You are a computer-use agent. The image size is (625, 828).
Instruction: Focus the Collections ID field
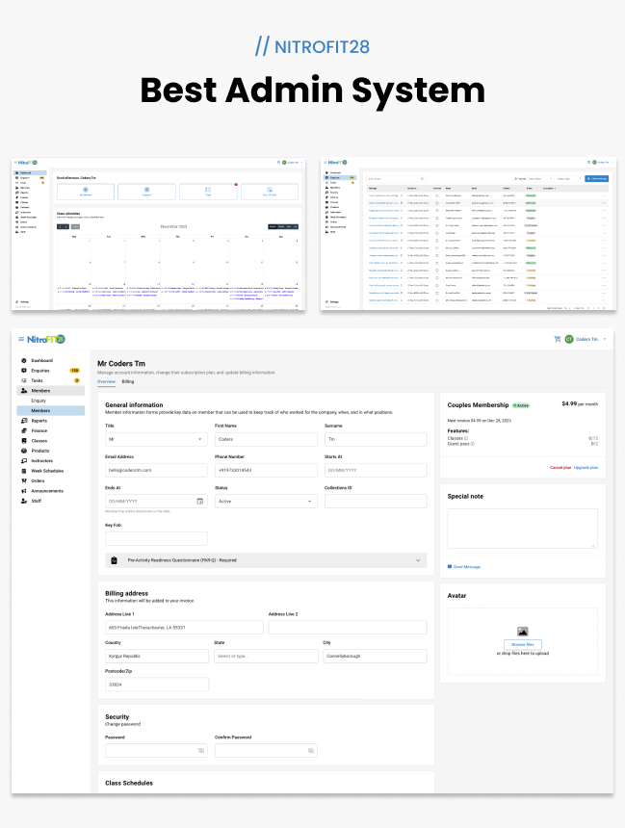[x=376, y=501]
